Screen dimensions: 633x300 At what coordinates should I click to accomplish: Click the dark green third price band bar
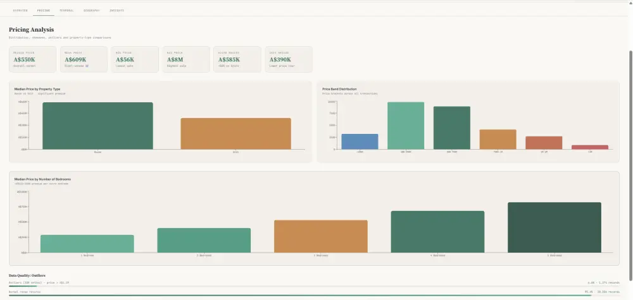point(452,128)
